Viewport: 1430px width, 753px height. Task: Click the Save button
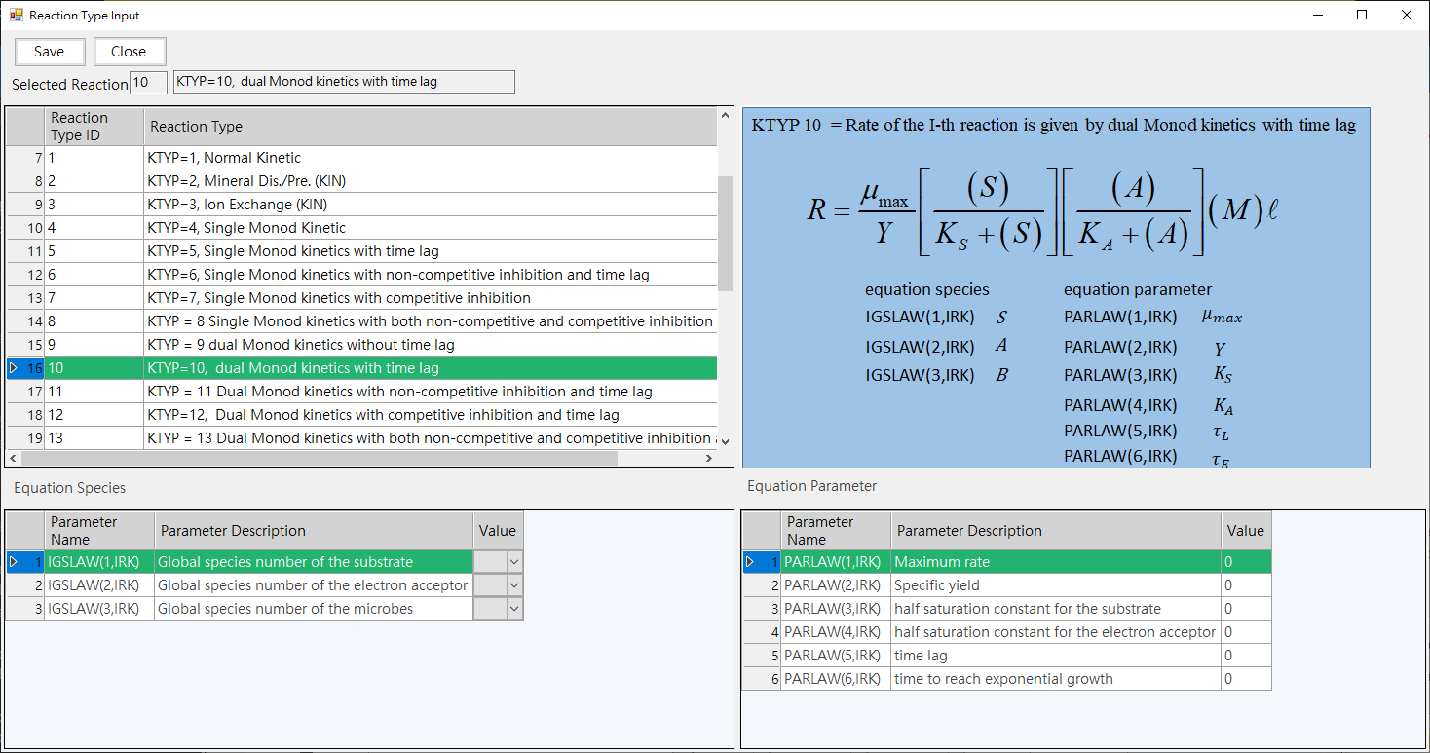pos(50,52)
